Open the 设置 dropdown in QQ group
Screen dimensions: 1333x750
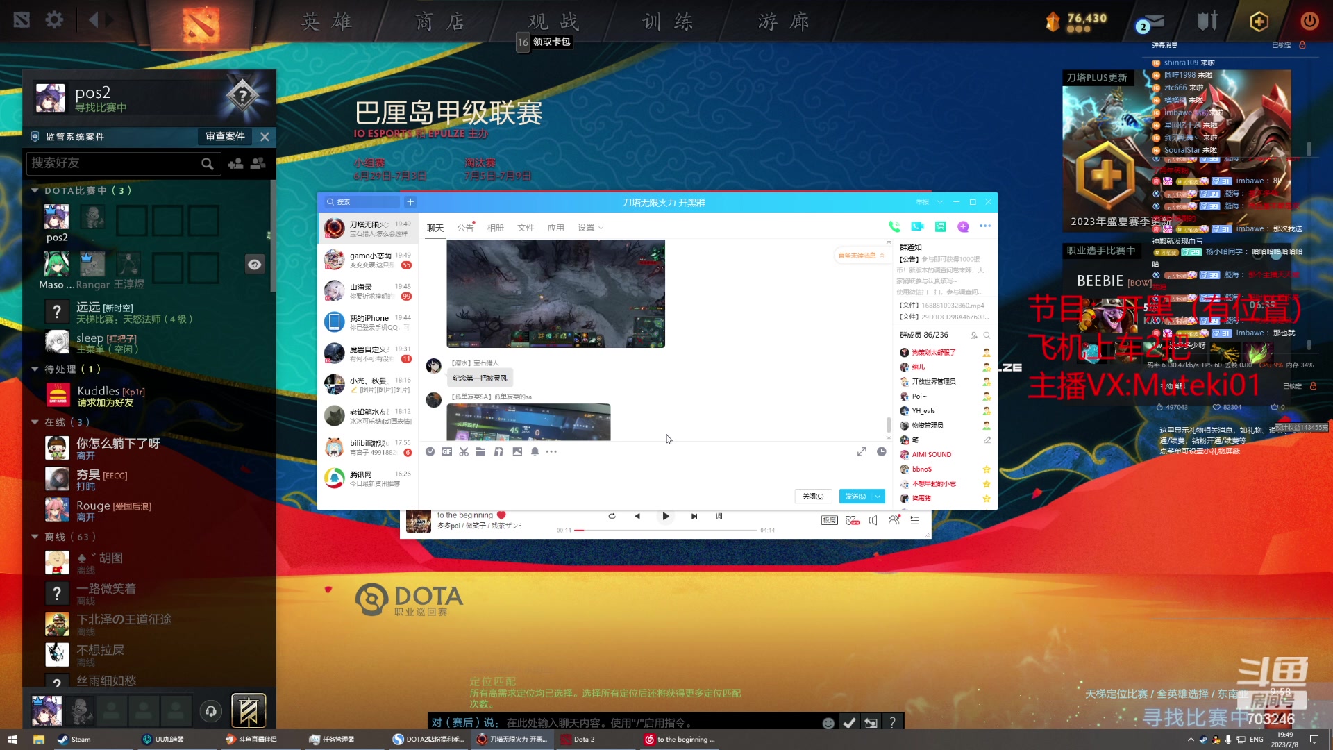590,228
